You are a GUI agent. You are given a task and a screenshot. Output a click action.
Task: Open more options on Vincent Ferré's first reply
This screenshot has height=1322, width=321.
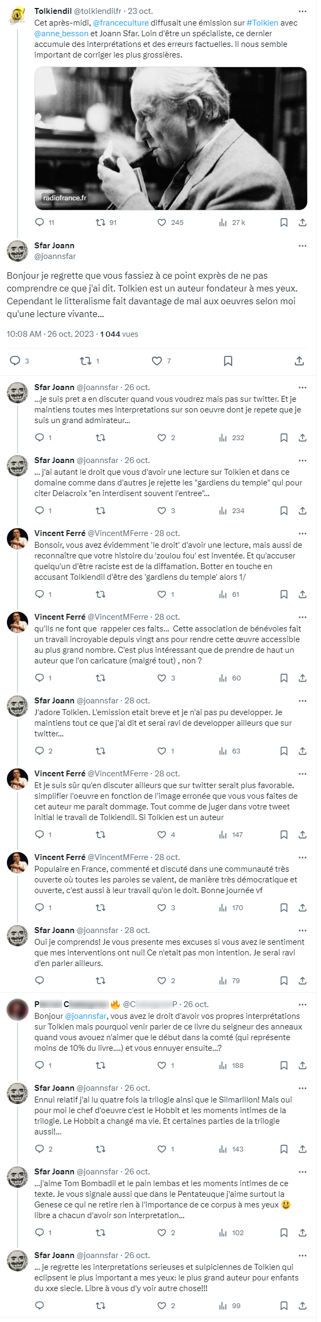tap(302, 533)
